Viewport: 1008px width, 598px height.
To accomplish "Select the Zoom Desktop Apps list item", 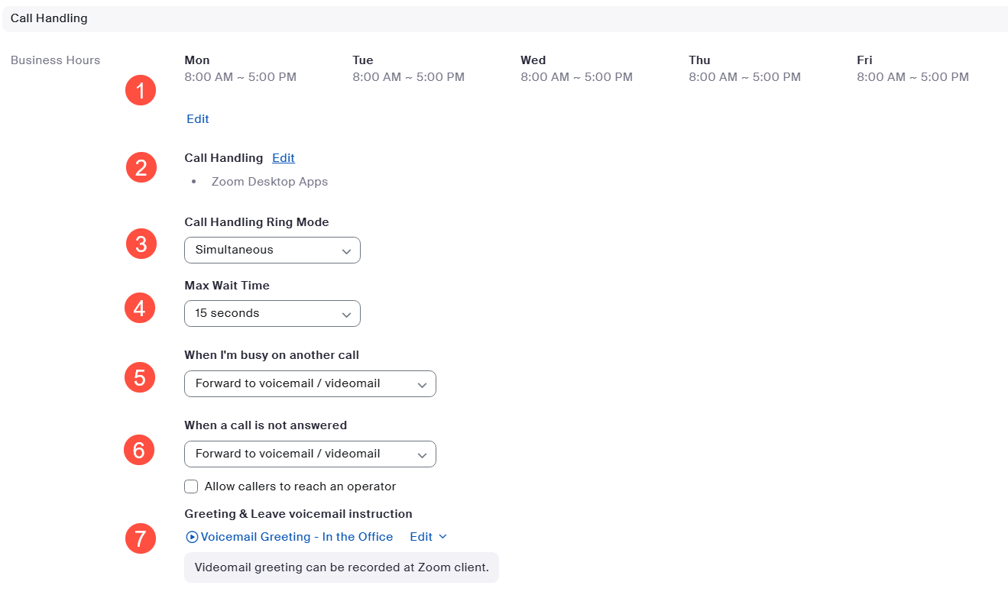I will pyautogui.click(x=269, y=182).
